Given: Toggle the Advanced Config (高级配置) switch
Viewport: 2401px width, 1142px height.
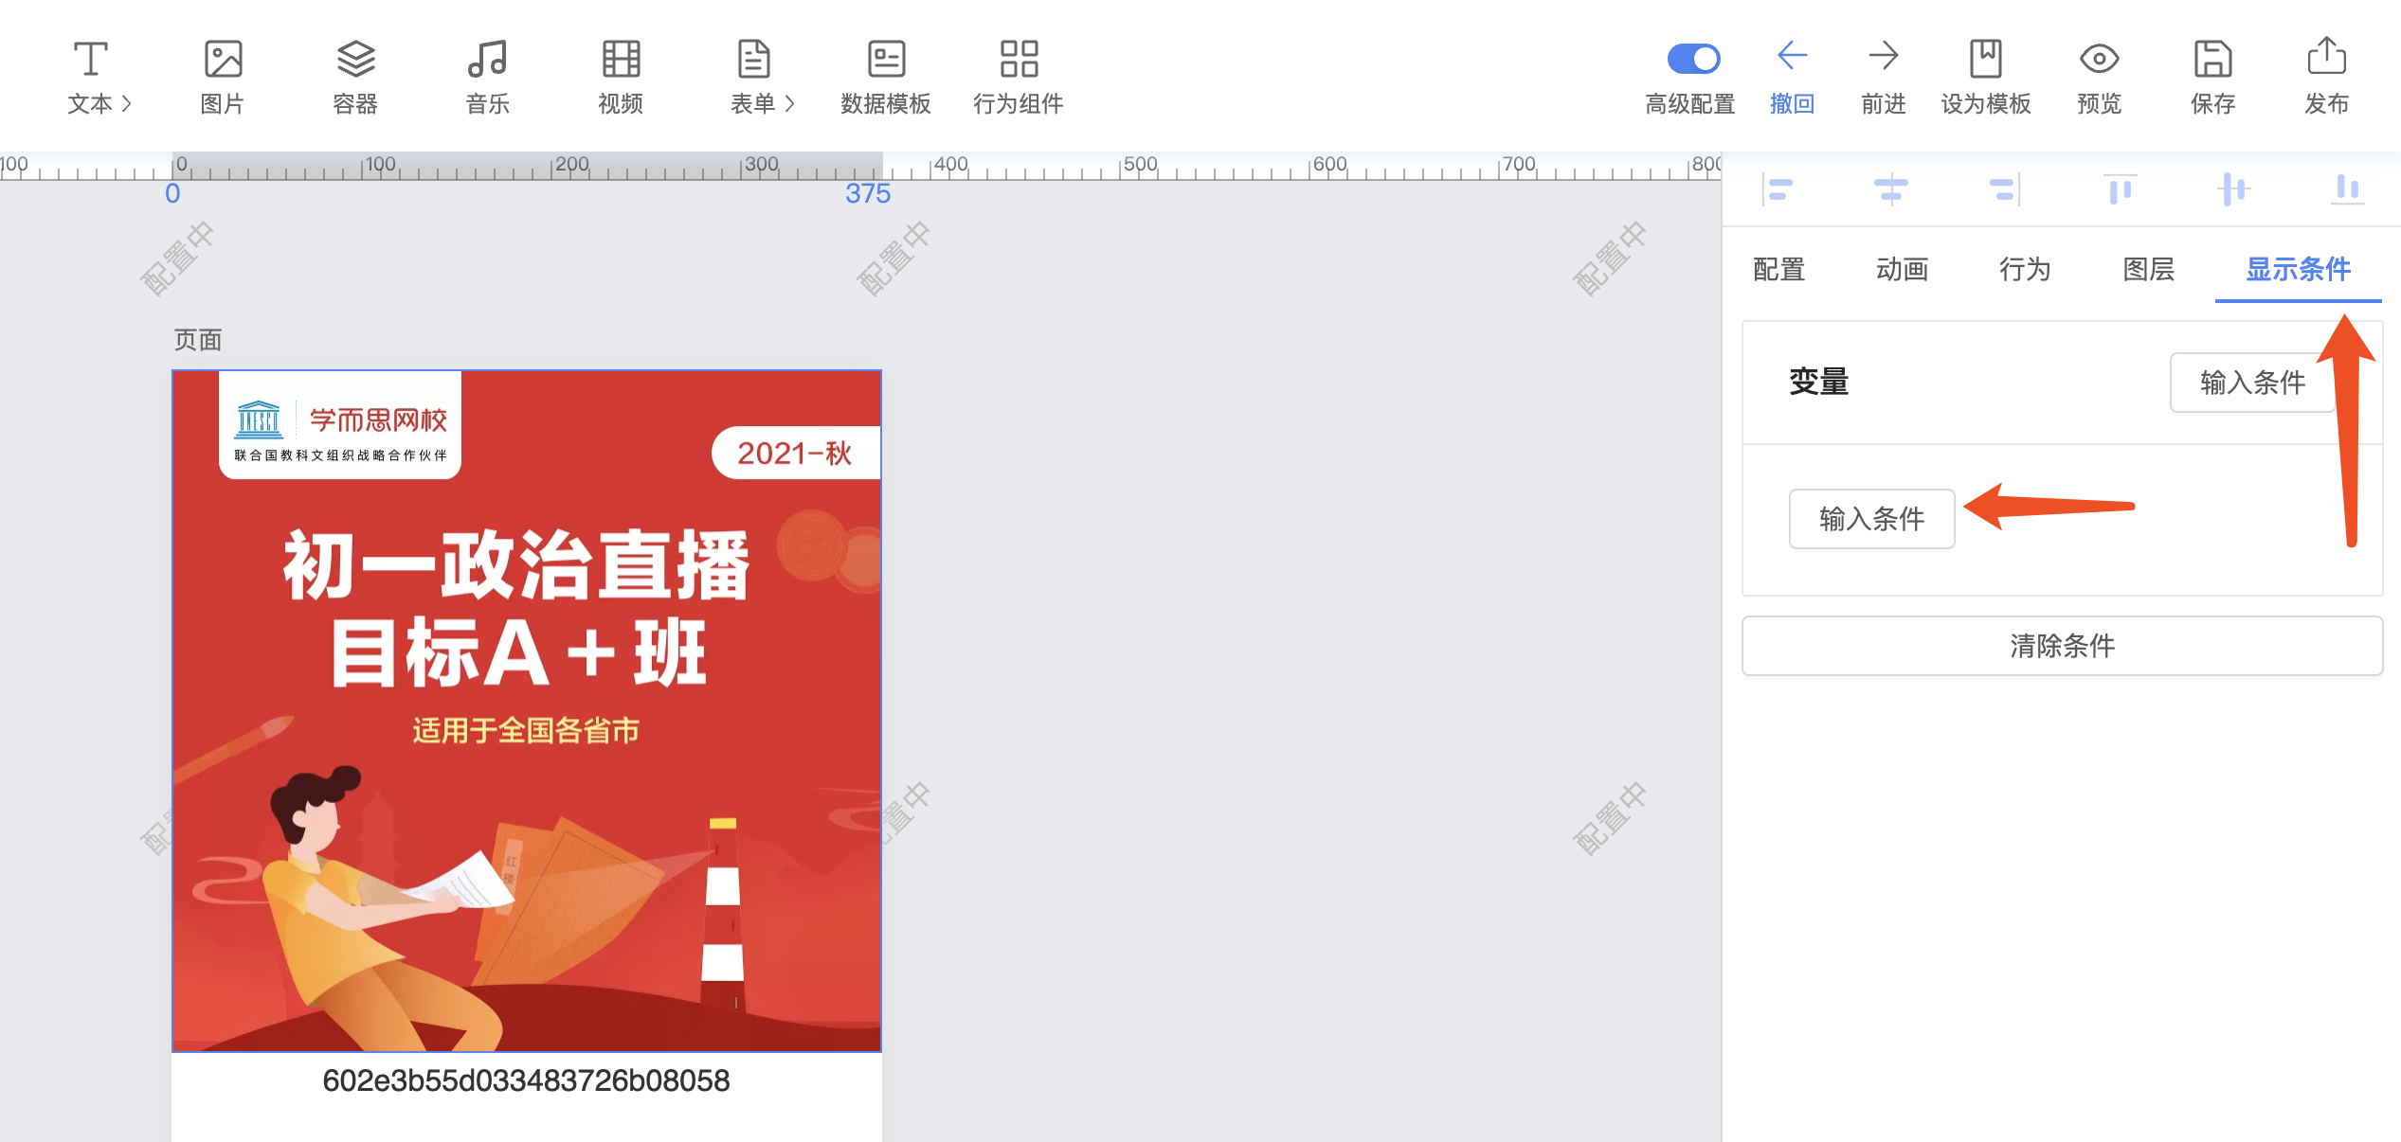Looking at the screenshot, I should pos(1693,59).
